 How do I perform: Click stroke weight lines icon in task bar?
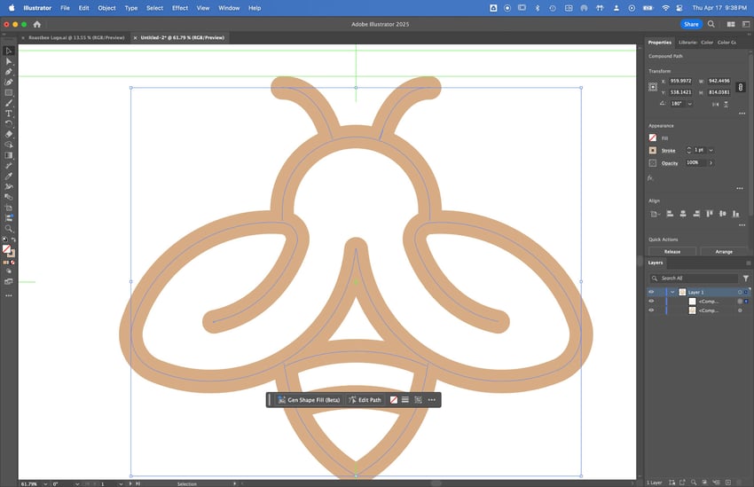[x=405, y=400]
